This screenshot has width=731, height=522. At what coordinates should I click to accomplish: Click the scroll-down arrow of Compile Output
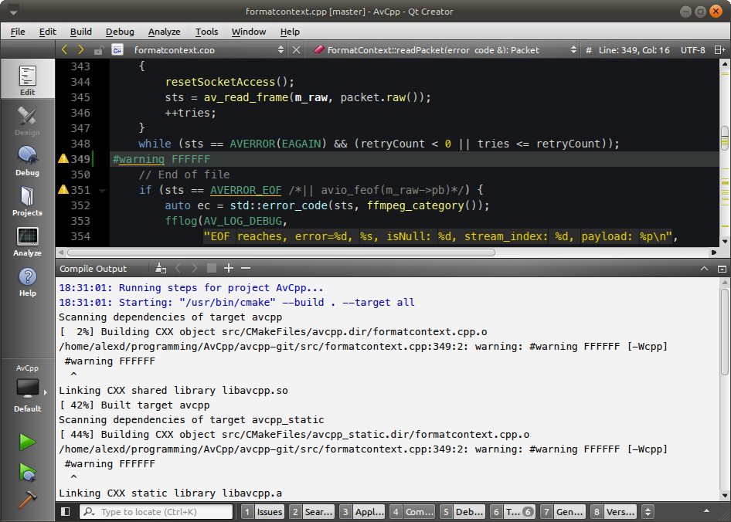coord(725,496)
